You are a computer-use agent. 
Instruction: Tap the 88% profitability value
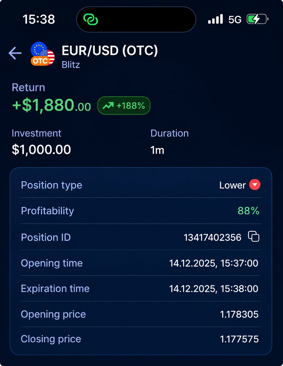[248, 211]
